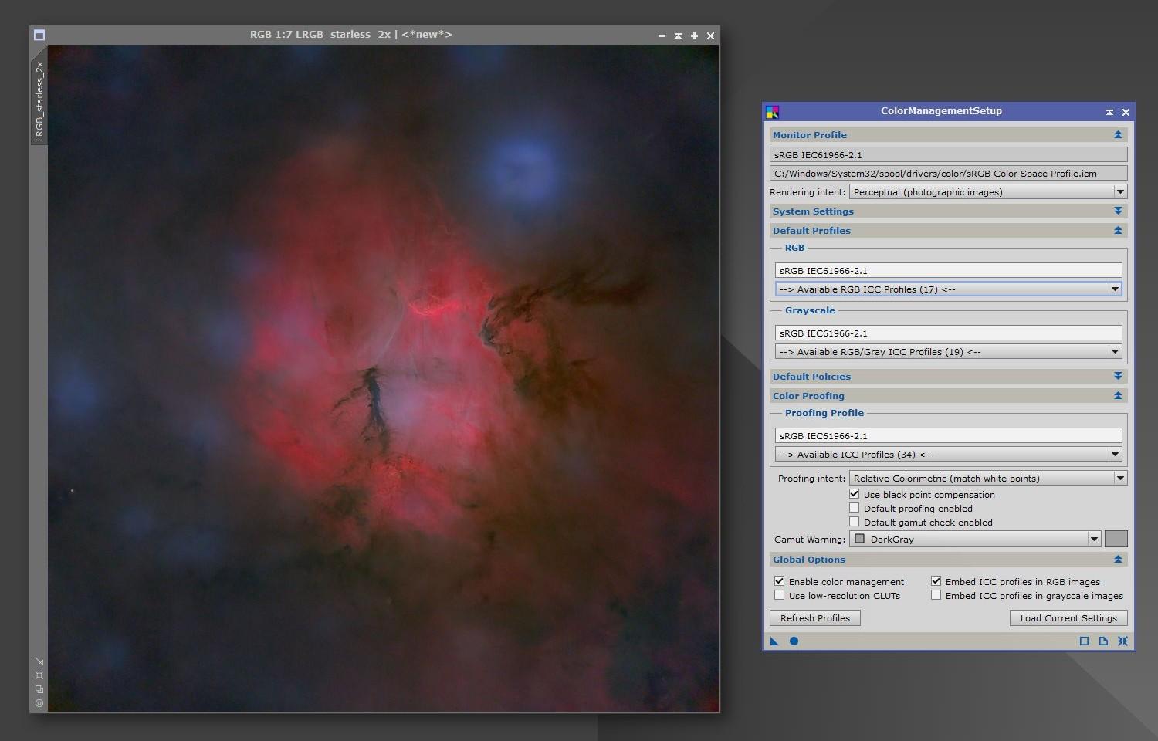The image size is (1158, 741).
Task: Click the Apply Global circle icon
Action: pyautogui.click(x=794, y=641)
